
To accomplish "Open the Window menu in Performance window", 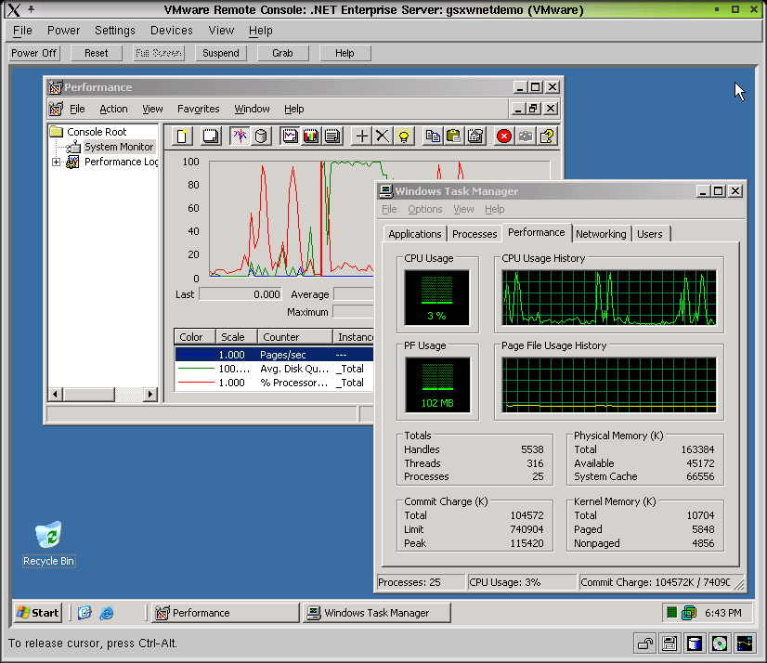I will tap(252, 109).
